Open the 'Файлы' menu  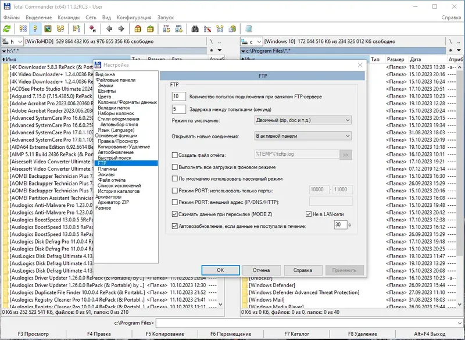tap(11, 17)
